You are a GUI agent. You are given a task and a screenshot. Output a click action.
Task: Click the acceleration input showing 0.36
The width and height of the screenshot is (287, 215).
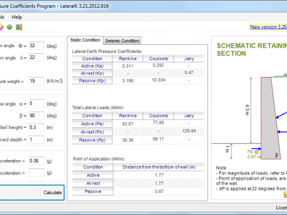click(36, 161)
